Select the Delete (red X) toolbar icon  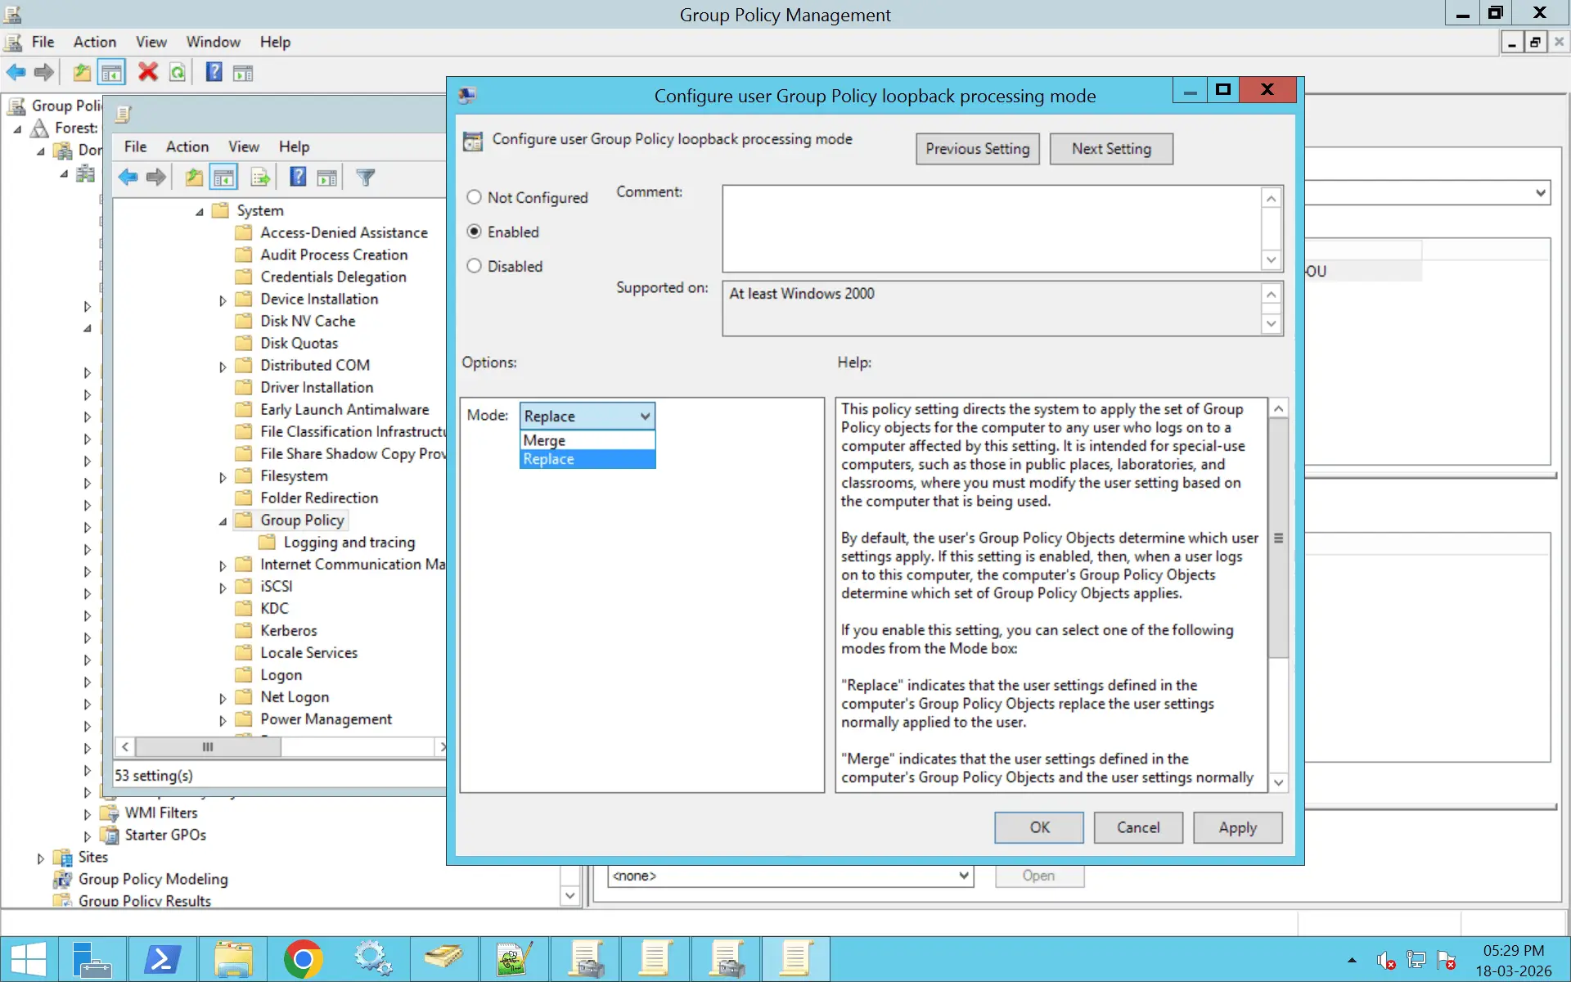(148, 72)
